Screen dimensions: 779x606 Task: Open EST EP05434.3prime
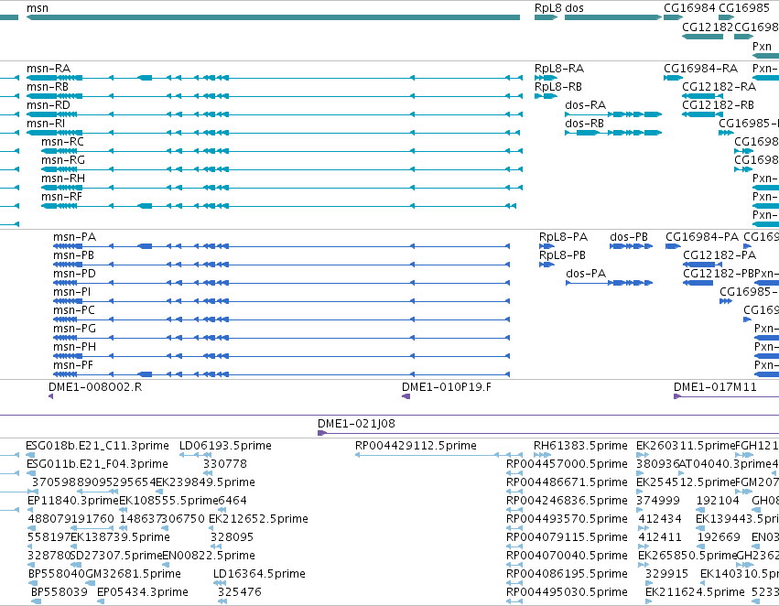pyautogui.click(x=101, y=601)
